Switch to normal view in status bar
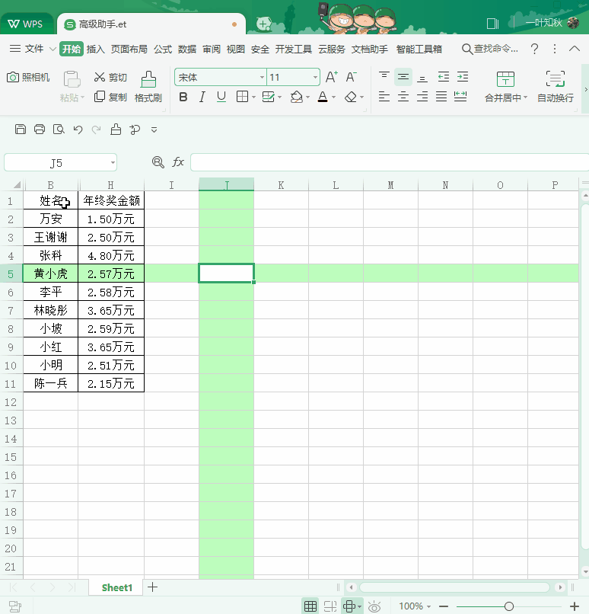This screenshot has width=589, height=614. click(310, 606)
